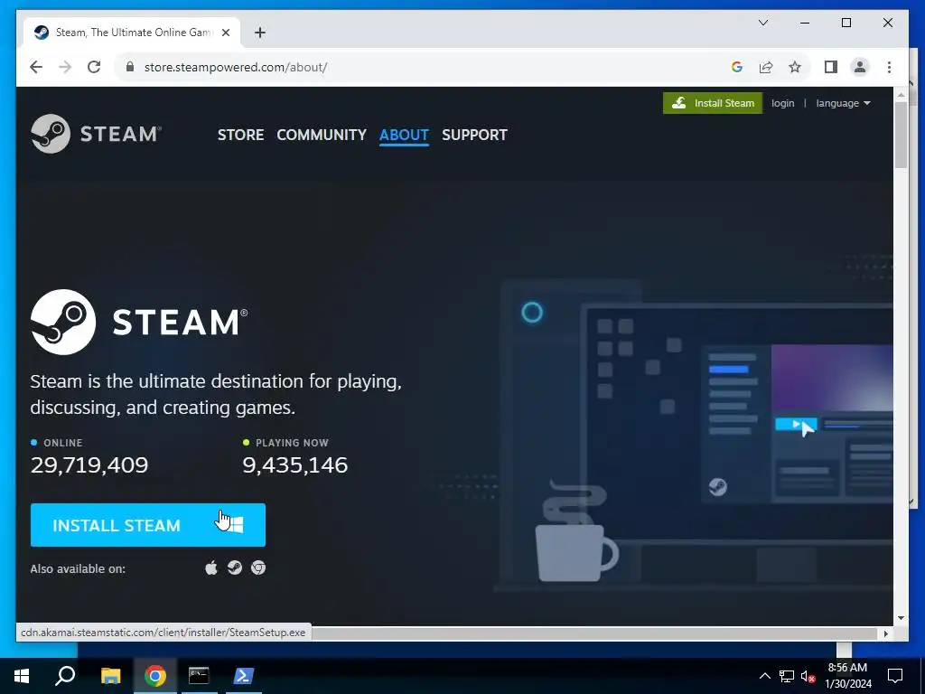Open the Chrome profile avatar

(860, 67)
